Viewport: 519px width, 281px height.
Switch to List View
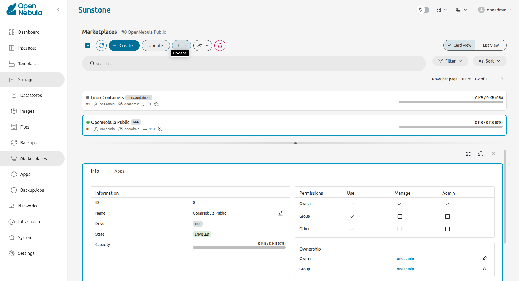[491, 45]
